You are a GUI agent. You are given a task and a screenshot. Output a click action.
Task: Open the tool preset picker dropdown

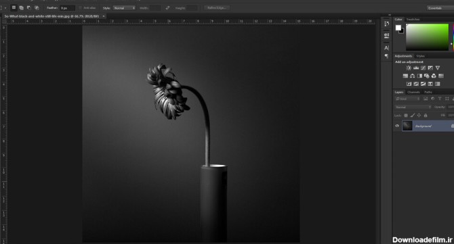pyautogui.click(x=5, y=8)
